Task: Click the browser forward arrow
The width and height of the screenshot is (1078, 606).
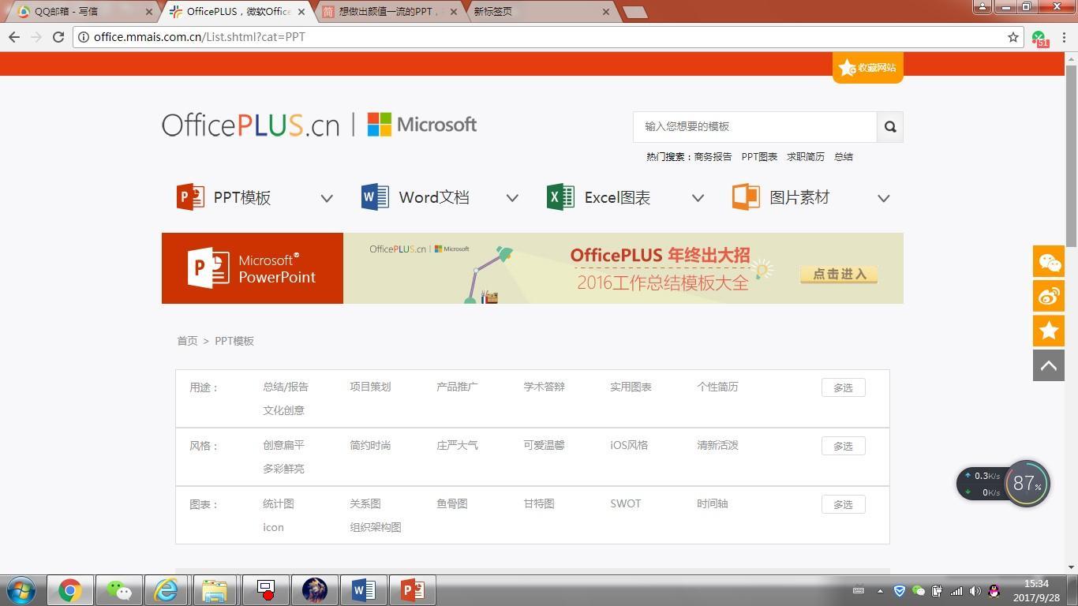Action: point(36,37)
